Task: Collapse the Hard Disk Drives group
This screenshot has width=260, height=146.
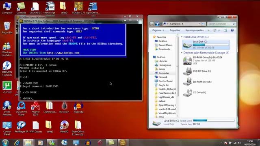Action: tap(182, 37)
